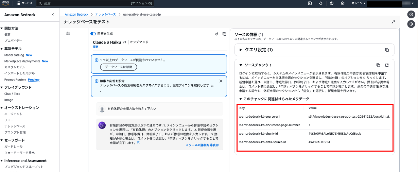Viewport: 418px width, 172px height.
Task: Click the Amazon Bedrock breadcrumb link
Action: (x=76, y=14)
